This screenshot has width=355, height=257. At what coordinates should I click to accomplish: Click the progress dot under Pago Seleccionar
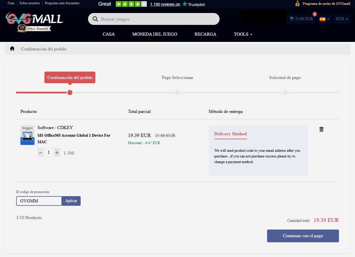tap(177, 93)
